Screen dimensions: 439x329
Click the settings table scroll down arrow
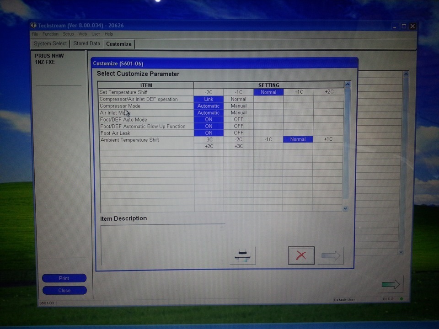coord(345,208)
